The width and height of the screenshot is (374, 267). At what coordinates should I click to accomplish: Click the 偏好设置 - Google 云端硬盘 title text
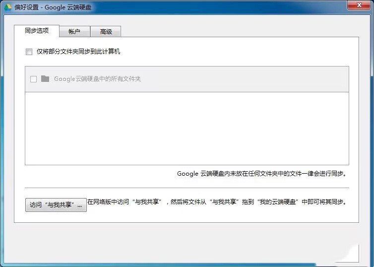[x=53, y=7]
